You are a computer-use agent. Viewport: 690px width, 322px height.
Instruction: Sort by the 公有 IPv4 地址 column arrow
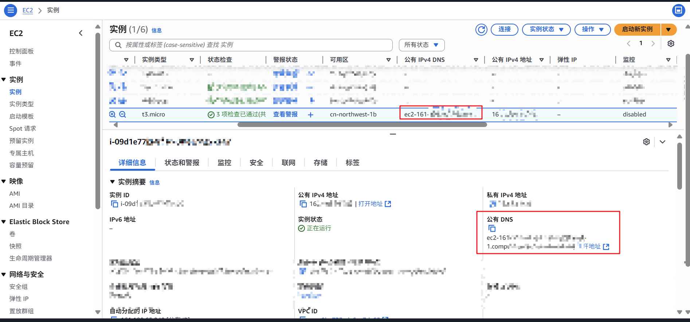pyautogui.click(x=541, y=60)
